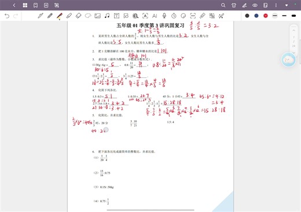
Task: Go back with the left arrow
Action: [x=14, y=5]
